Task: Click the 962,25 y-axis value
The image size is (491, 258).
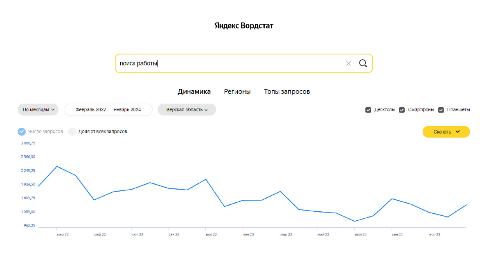Action: (x=30, y=226)
